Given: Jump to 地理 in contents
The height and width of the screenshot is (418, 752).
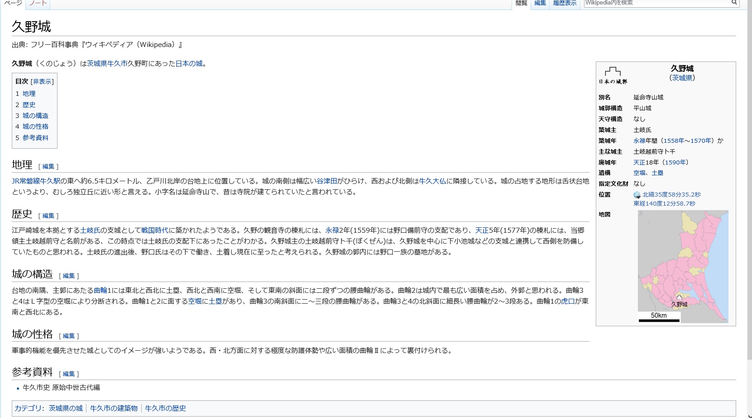Looking at the screenshot, I should (29, 94).
